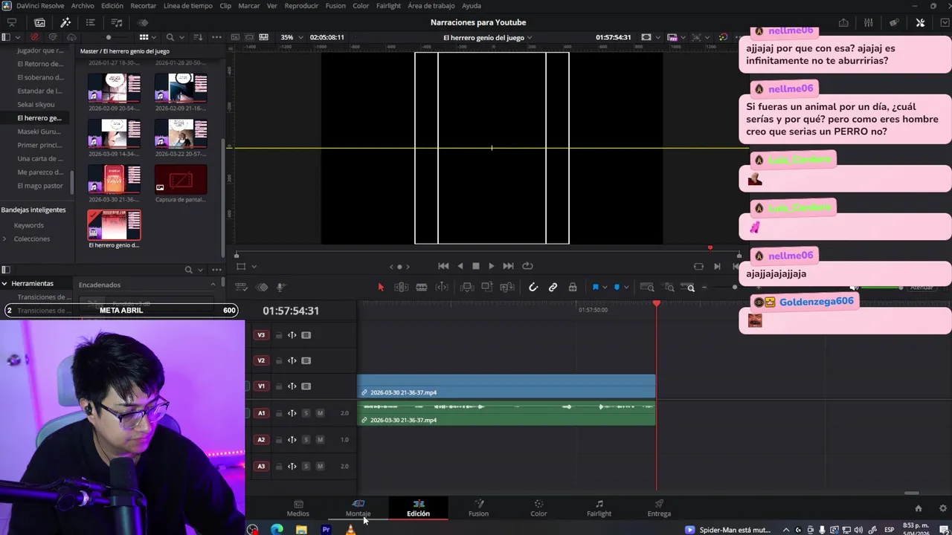Adjust the thumbnail size slider
This screenshot has width=952, height=535.
tap(109, 37)
